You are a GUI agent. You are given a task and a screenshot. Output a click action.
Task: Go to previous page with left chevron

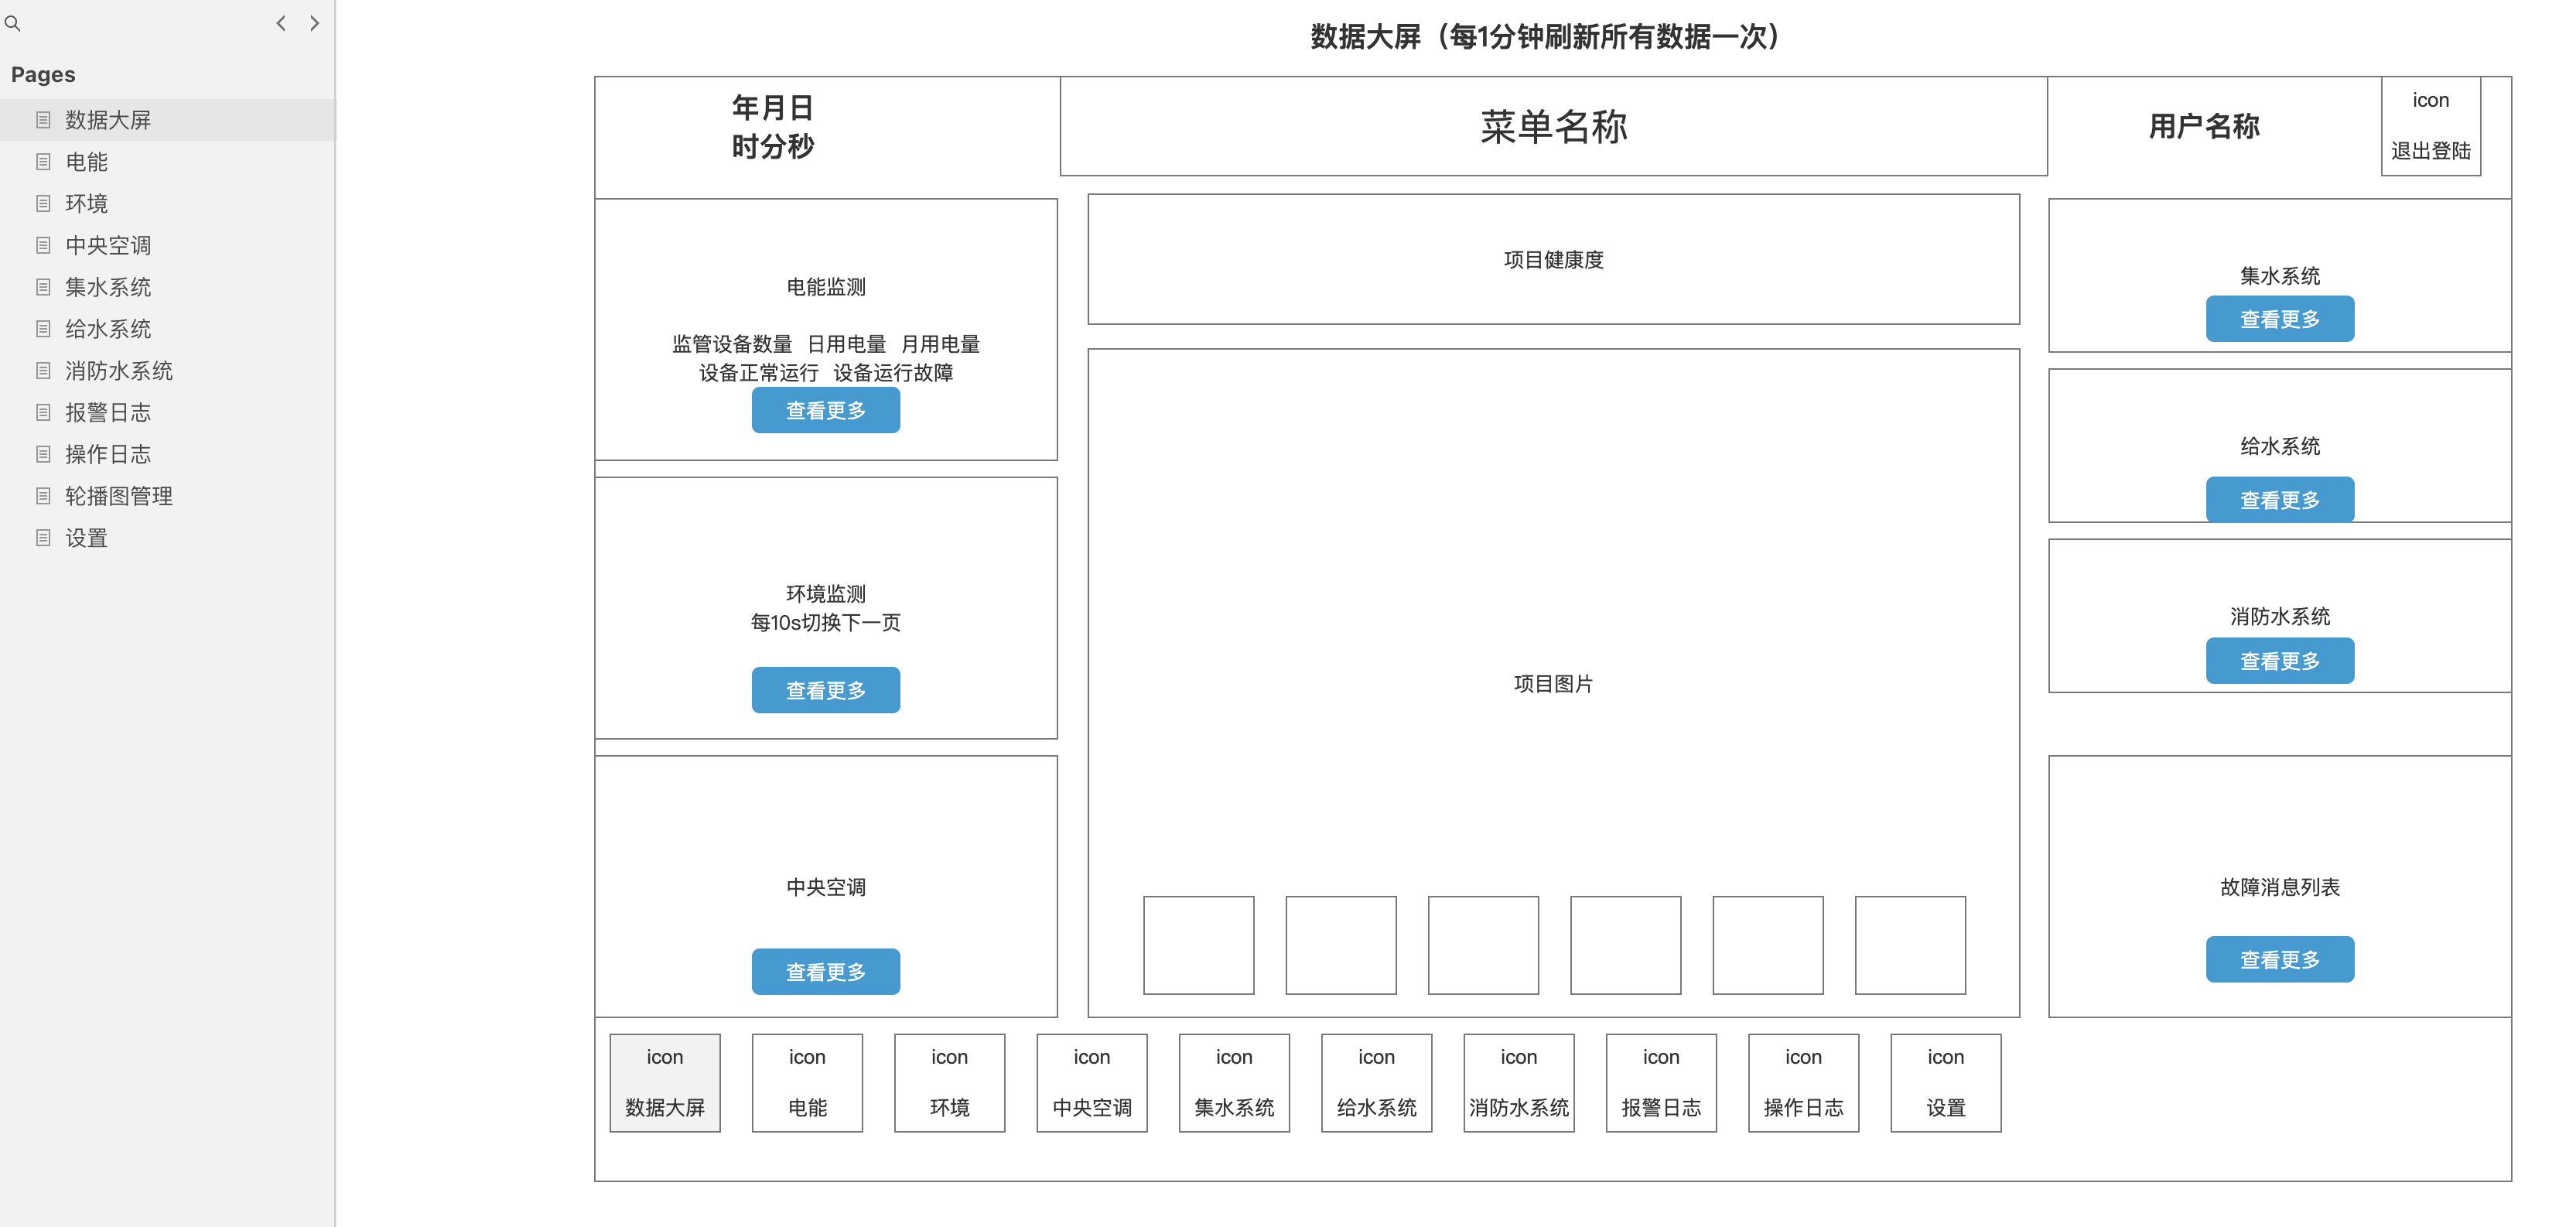click(281, 22)
